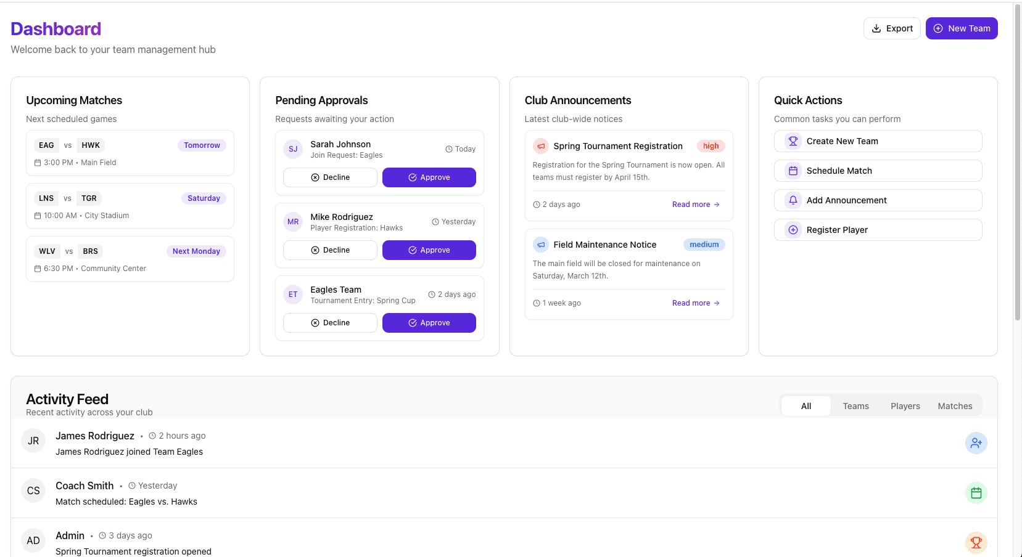Click the megaphone icon on Field Maintenance Notice
This screenshot has height=557, width=1022.
[x=541, y=245]
